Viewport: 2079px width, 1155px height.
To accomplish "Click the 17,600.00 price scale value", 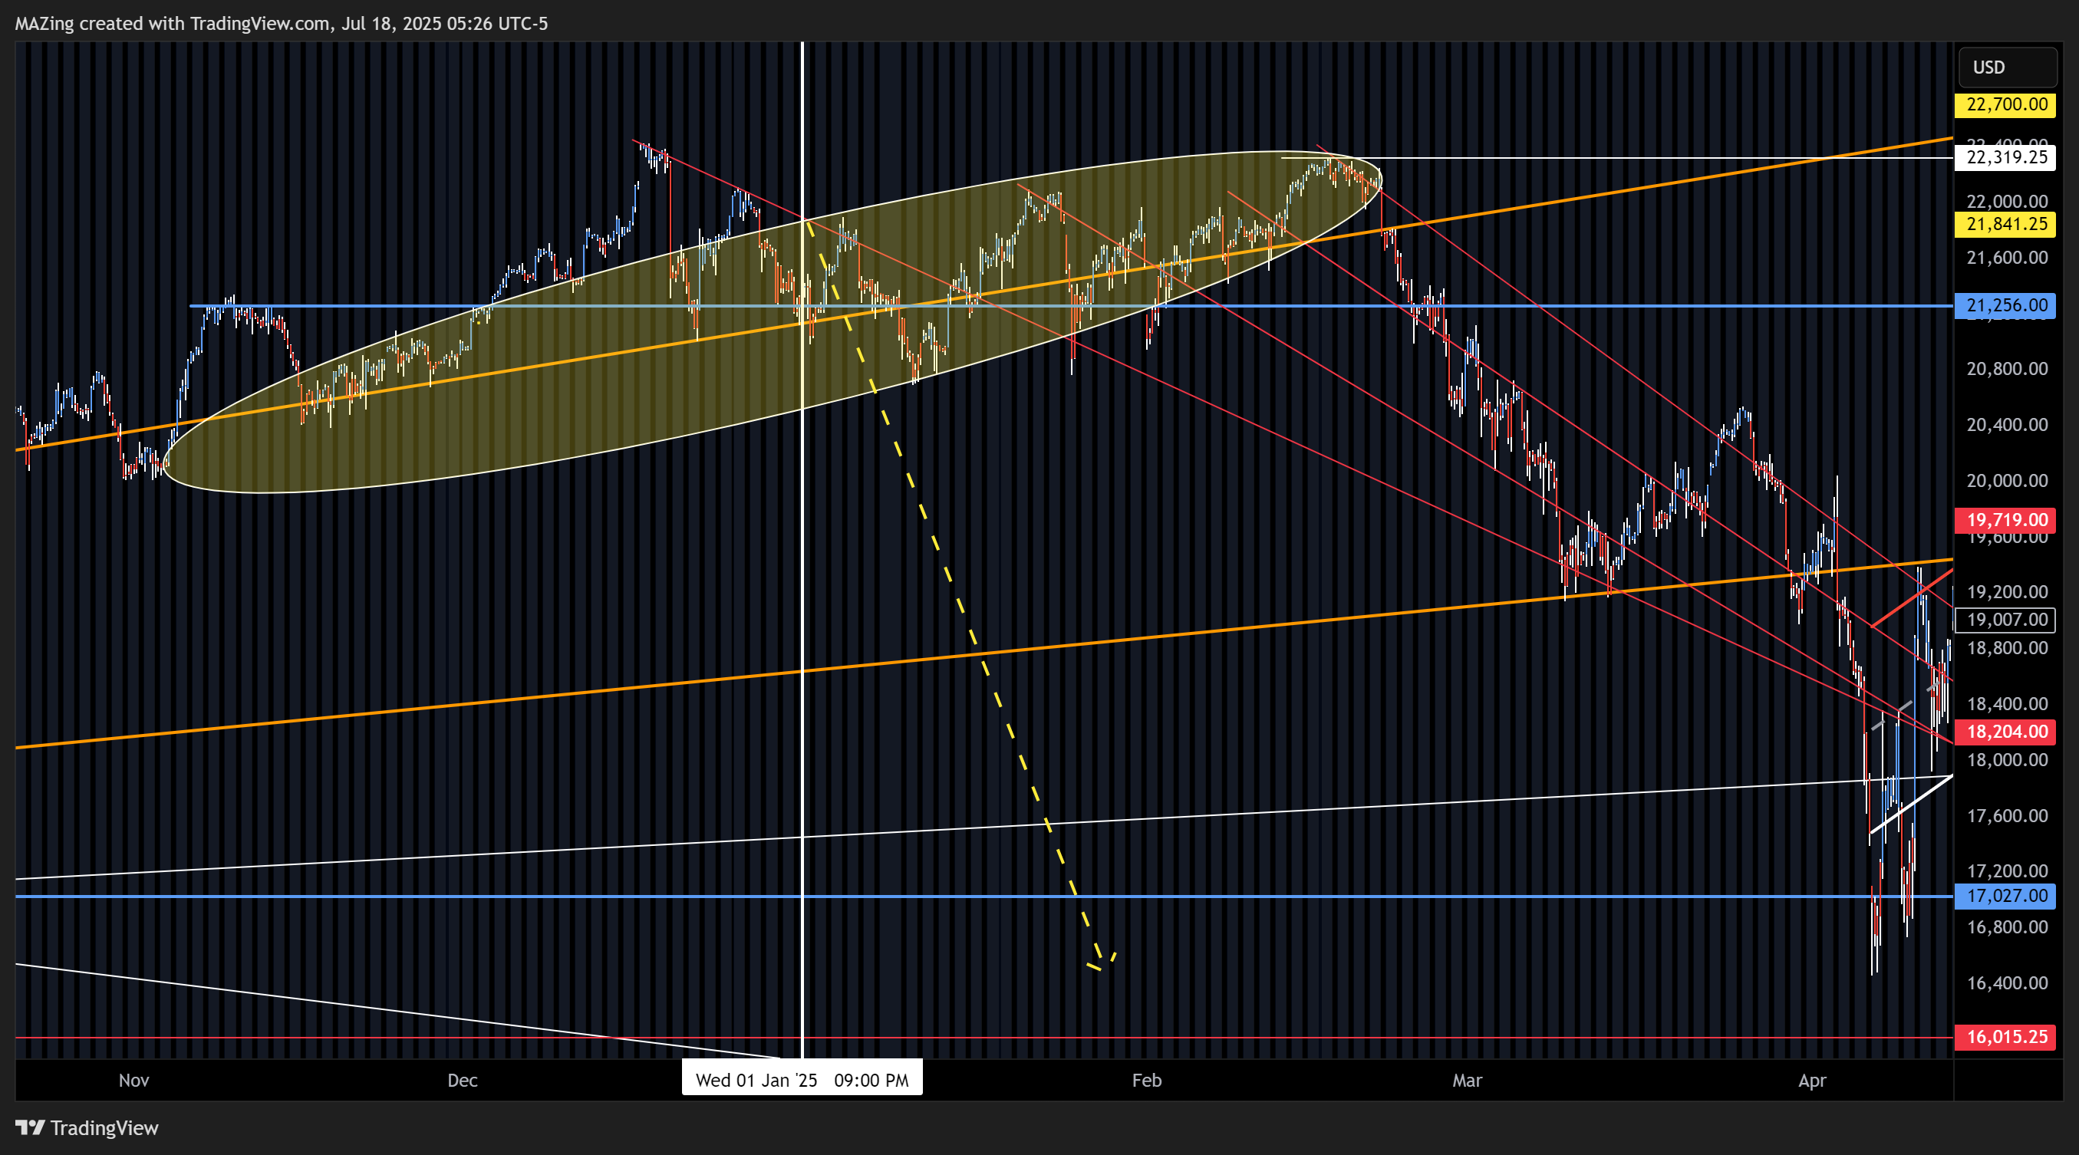I will [2007, 816].
